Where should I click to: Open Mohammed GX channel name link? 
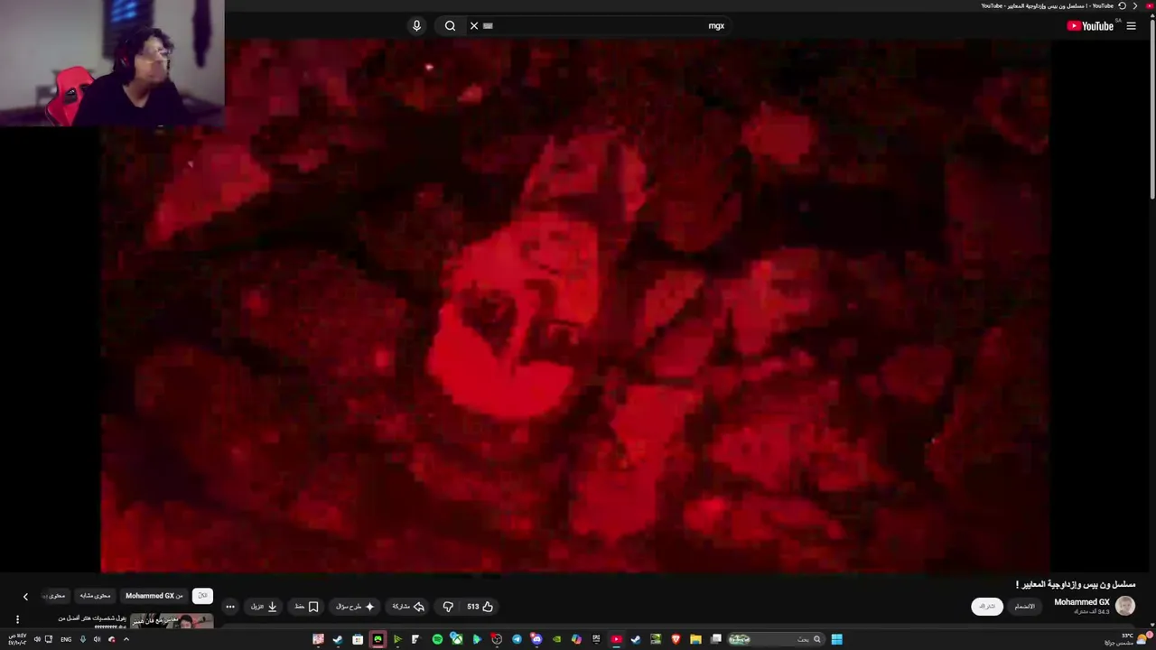pyautogui.click(x=1082, y=602)
